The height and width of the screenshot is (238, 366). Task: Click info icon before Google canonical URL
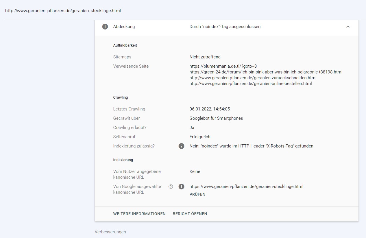(x=181, y=187)
